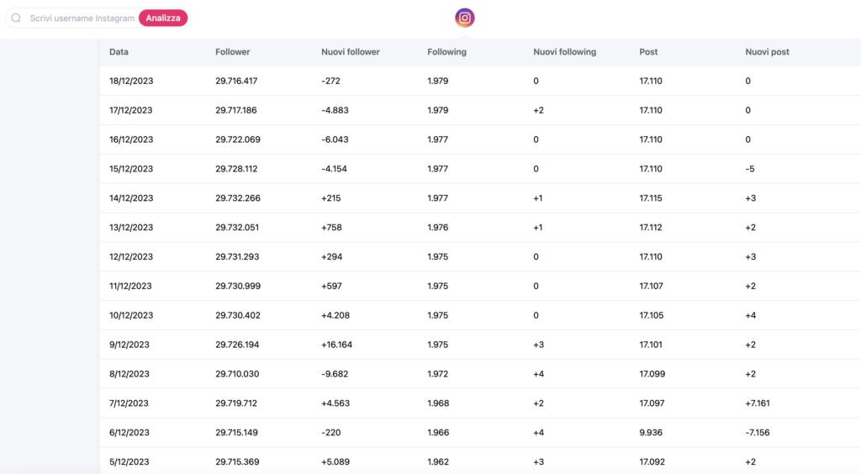This screenshot has height=474, width=861.
Task: Click the Follower column header
Action: coord(232,52)
